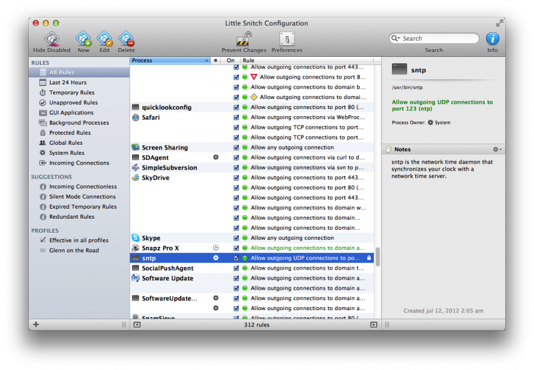The image size is (534, 370).
Task: Click the left panel toggle in status bar
Action: tap(137, 325)
